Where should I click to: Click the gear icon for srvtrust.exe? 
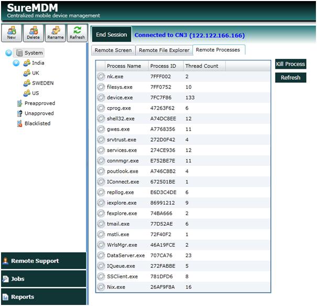click(x=101, y=140)
